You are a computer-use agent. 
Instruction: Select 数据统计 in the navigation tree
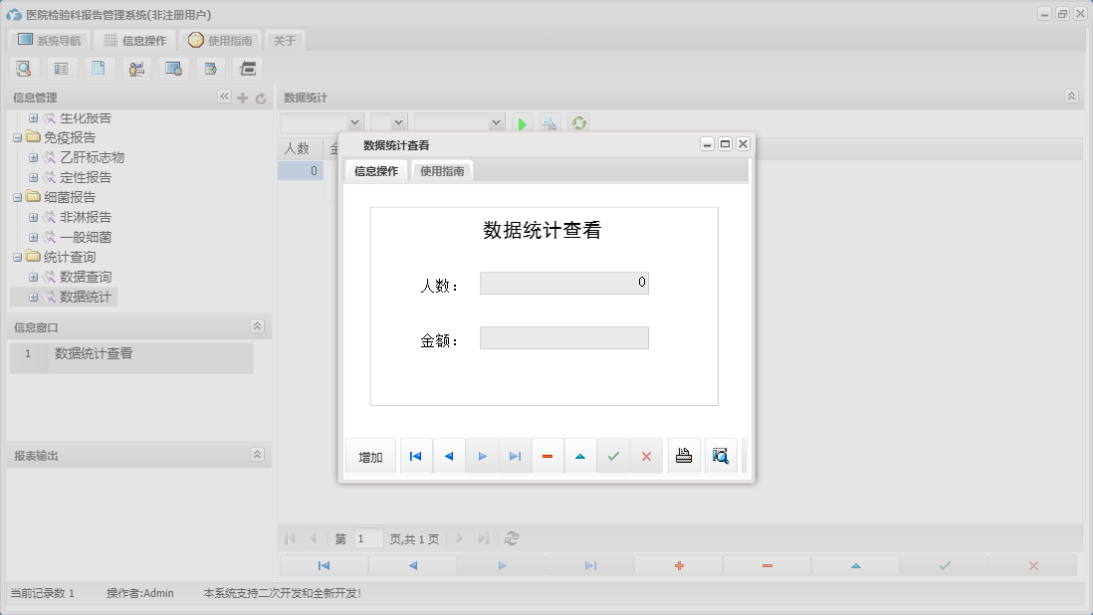point(89,297)
